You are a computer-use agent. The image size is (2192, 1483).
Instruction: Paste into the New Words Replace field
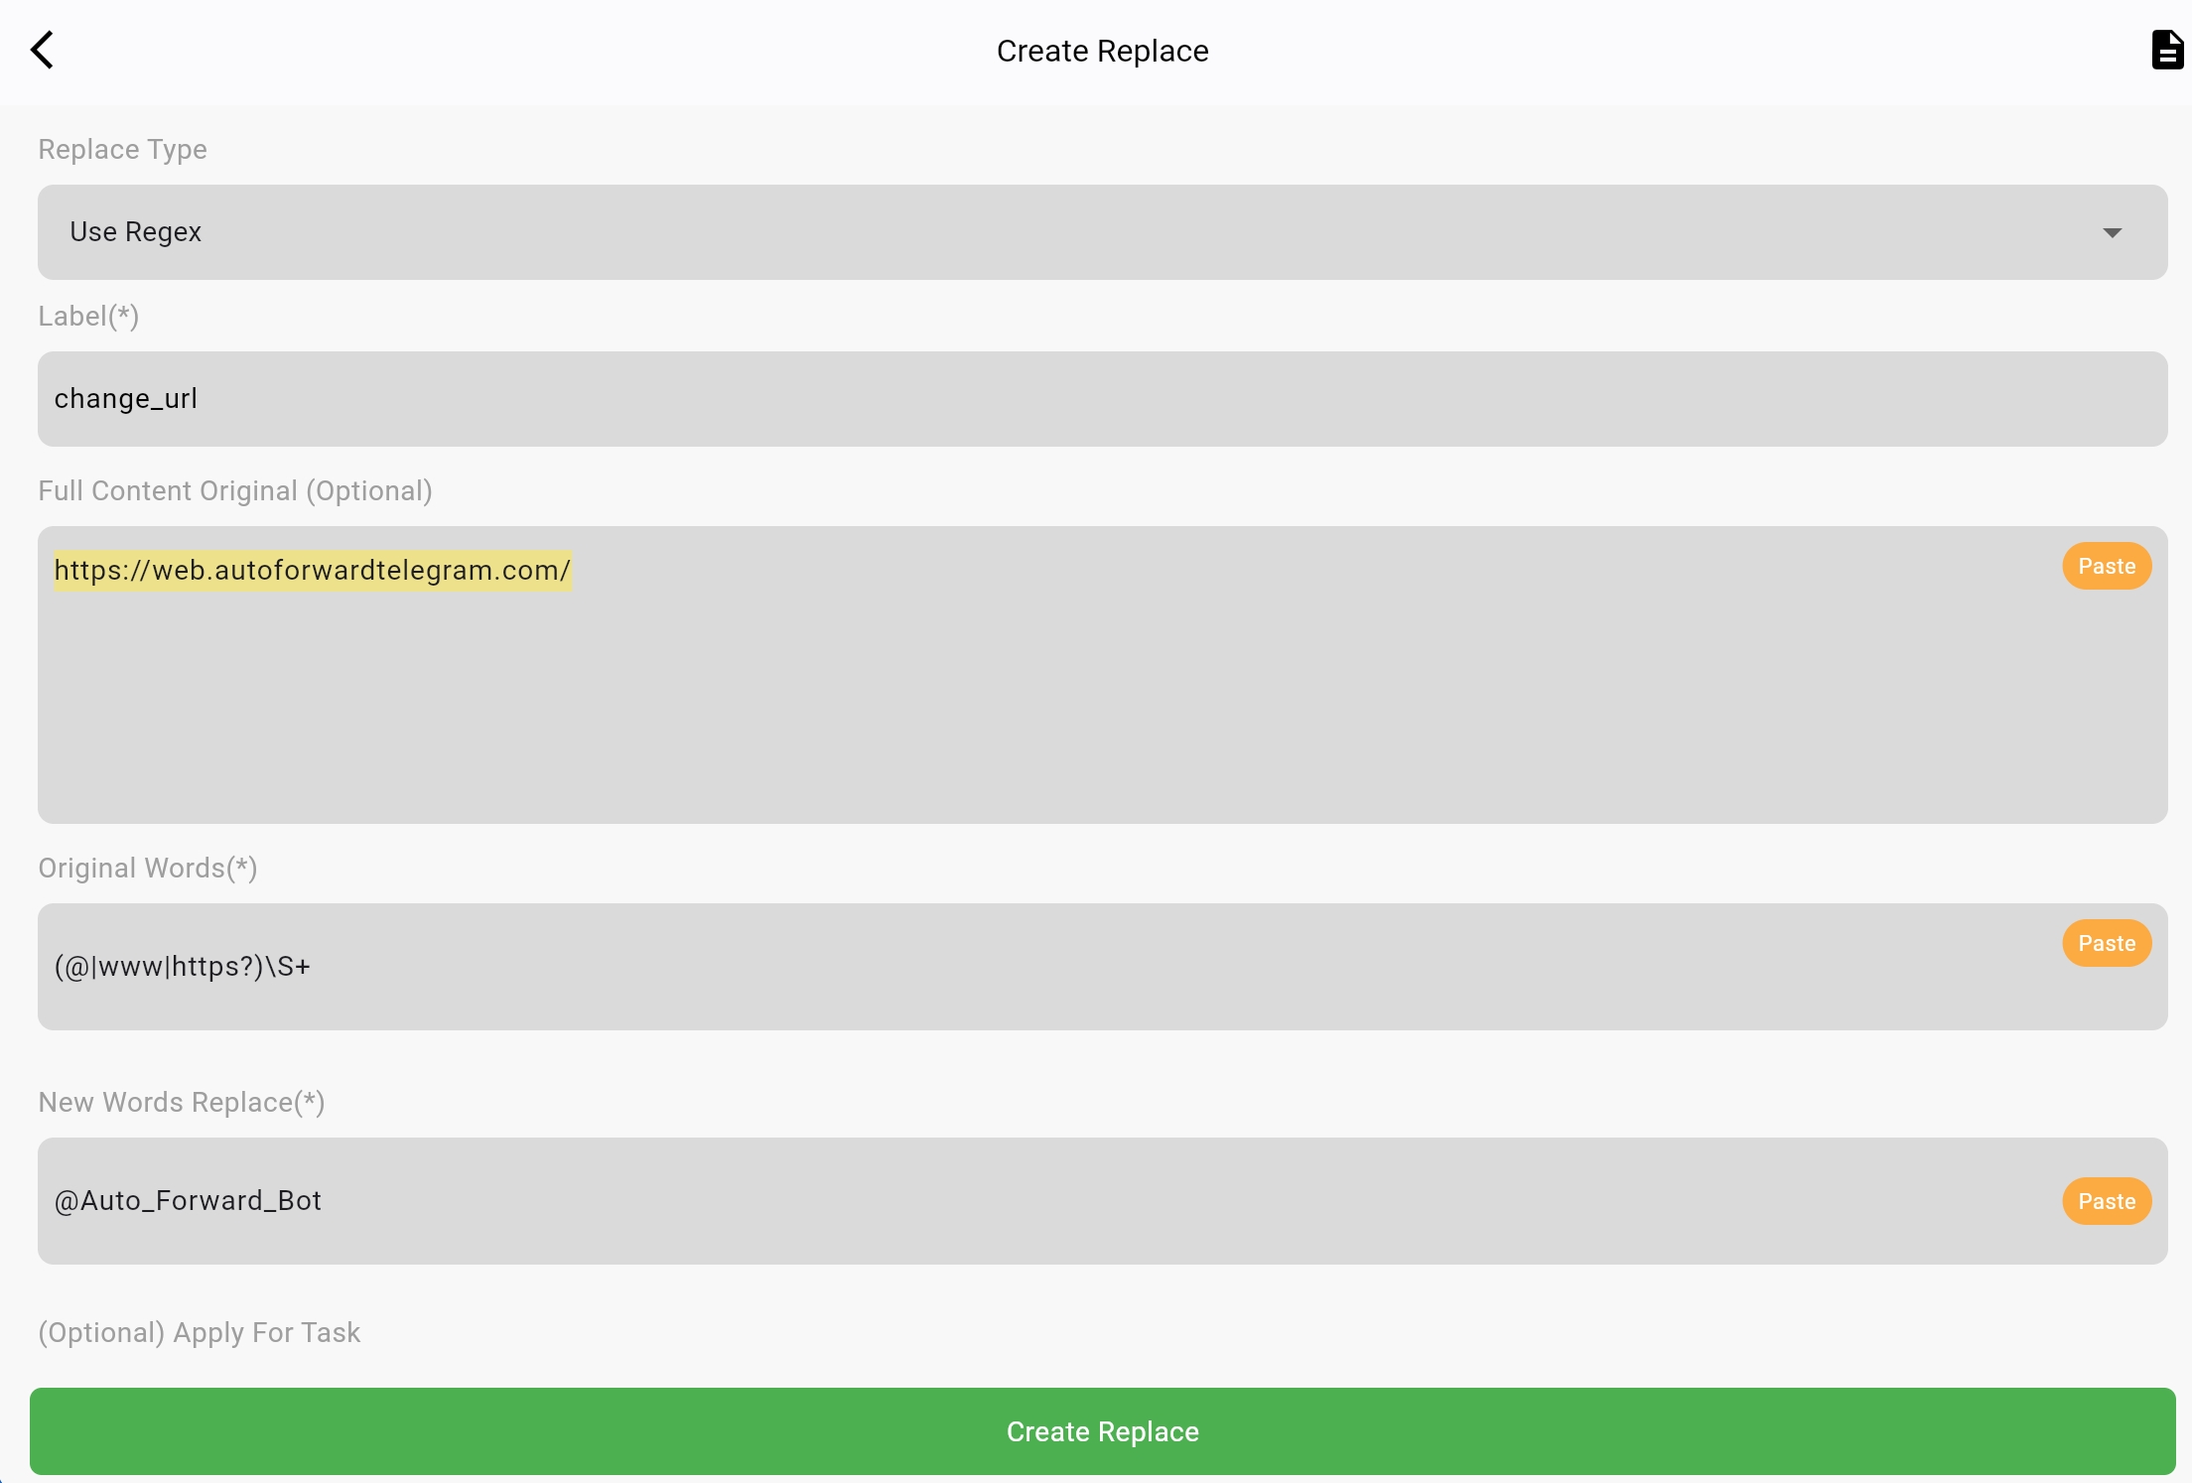click(x=2106, y=1201)
